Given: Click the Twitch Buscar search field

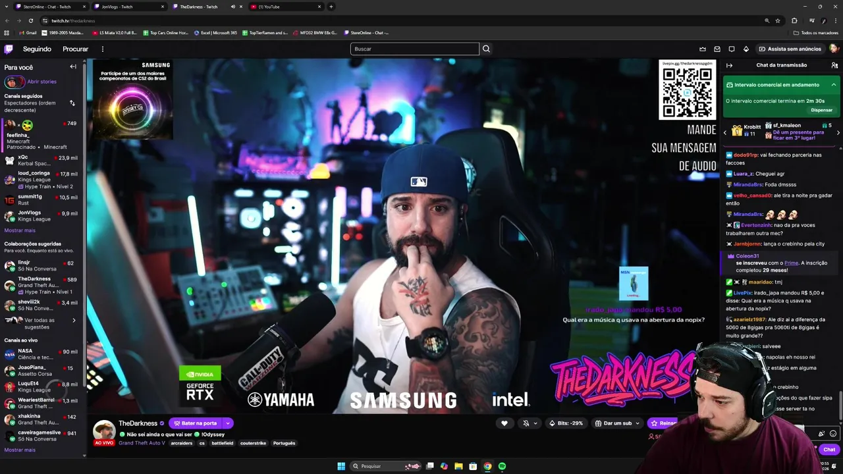Looking at the screenshot, I should tap(415, 49).
